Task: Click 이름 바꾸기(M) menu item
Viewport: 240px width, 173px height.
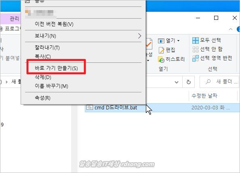Action: point(51,86)
